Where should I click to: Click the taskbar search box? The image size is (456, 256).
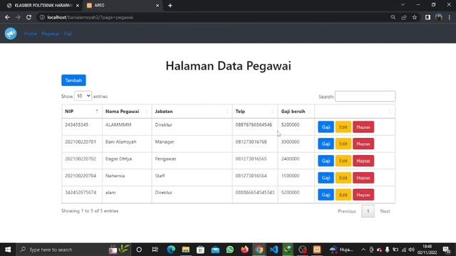pos(73,250)
